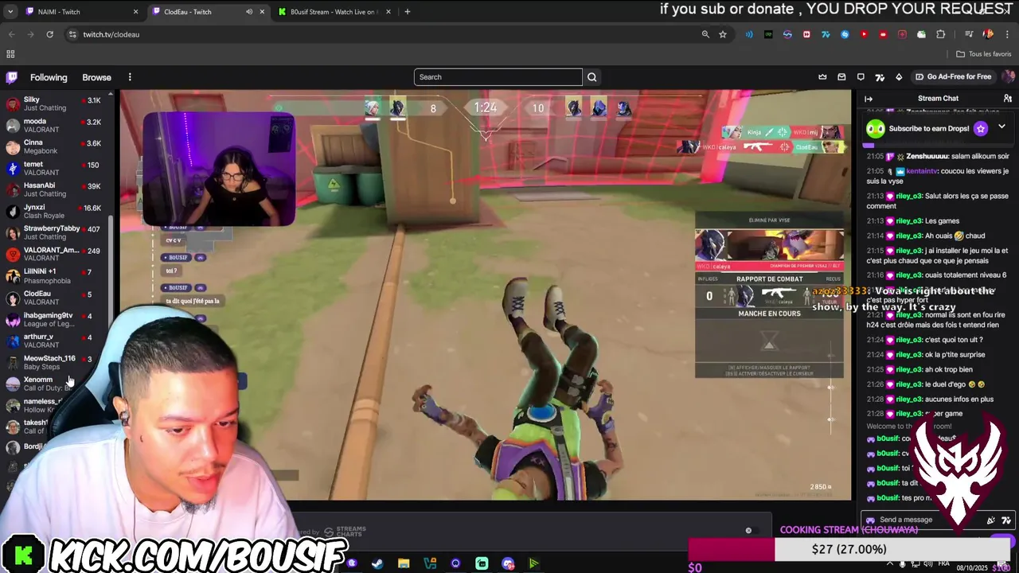This screenshot has height=573, width=1019.
Task: Open Cinna Megabonk channel in sidebar
Action: pos(54,146)
